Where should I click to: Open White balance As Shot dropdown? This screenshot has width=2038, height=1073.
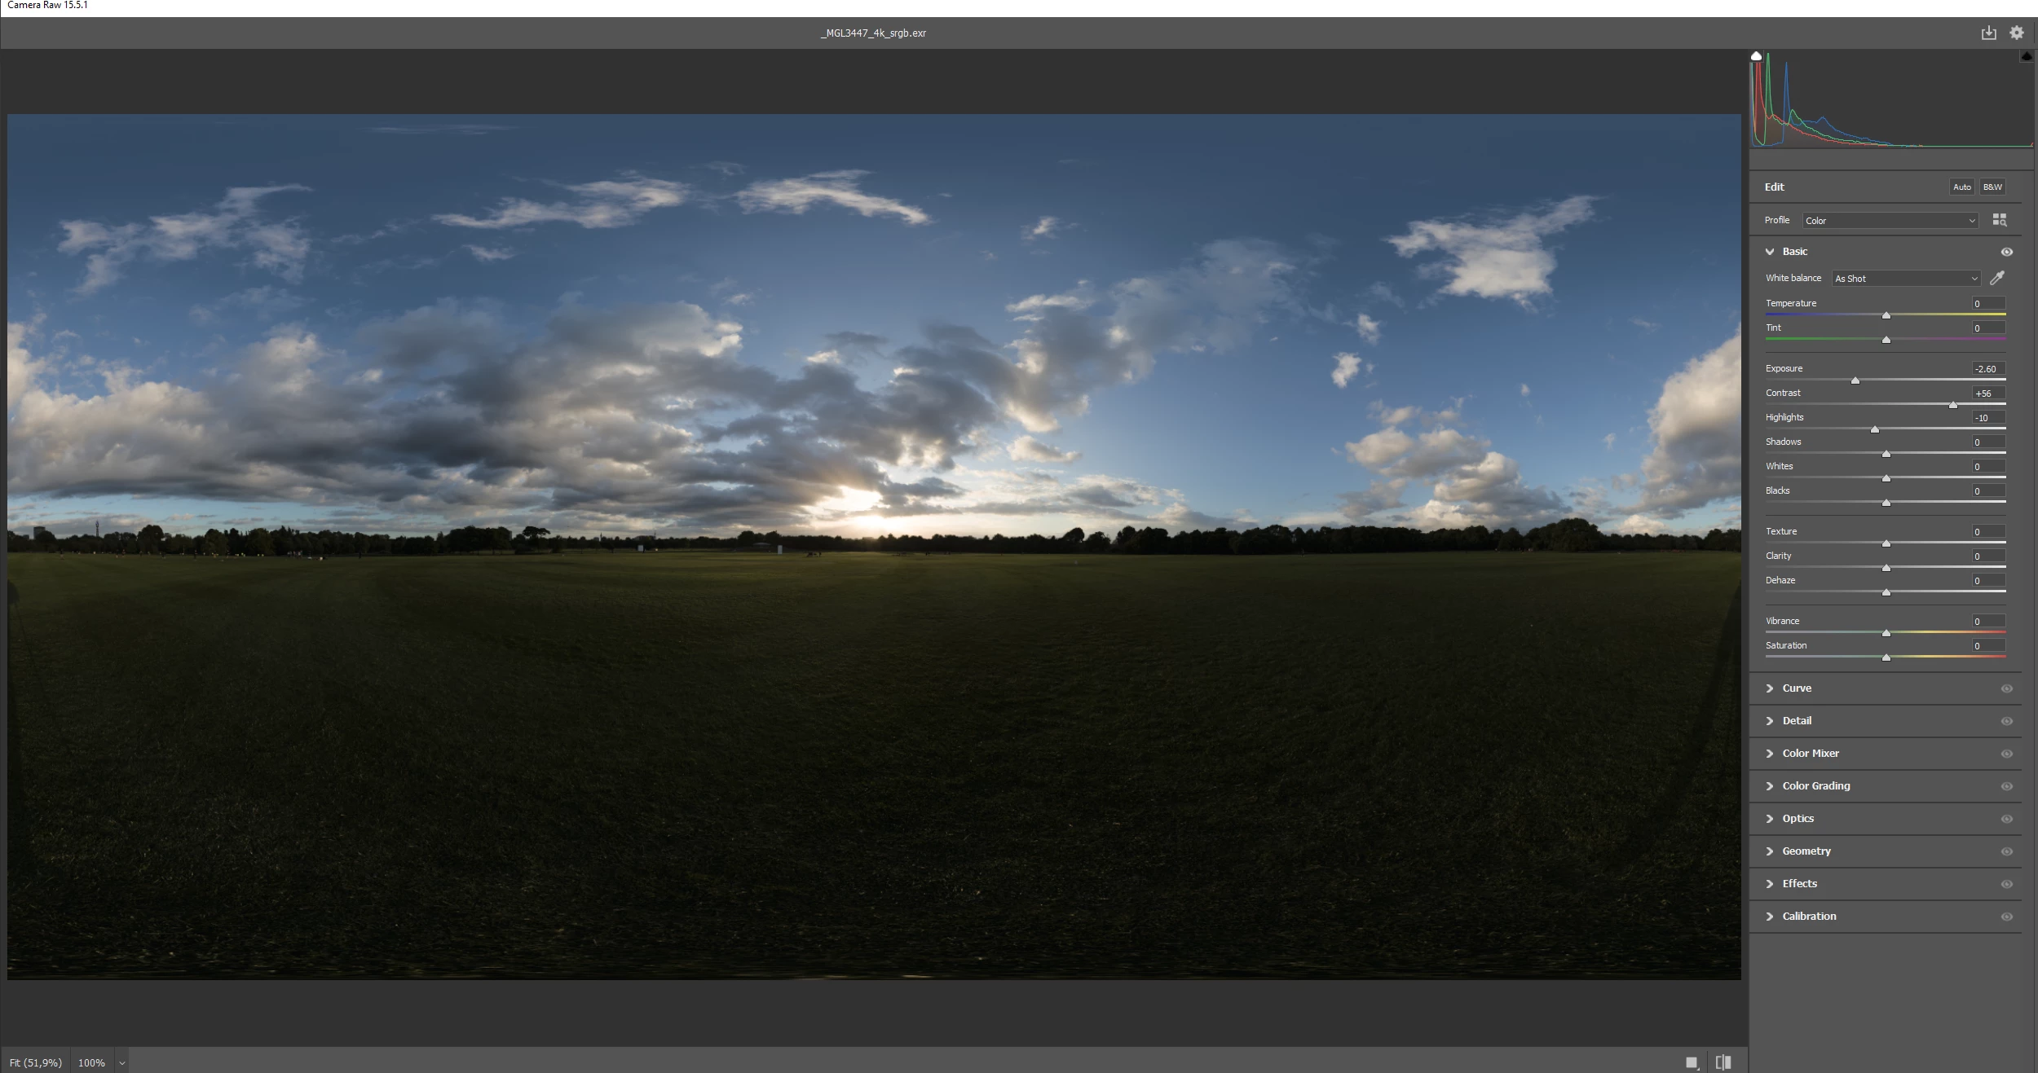coord(1905,279)
